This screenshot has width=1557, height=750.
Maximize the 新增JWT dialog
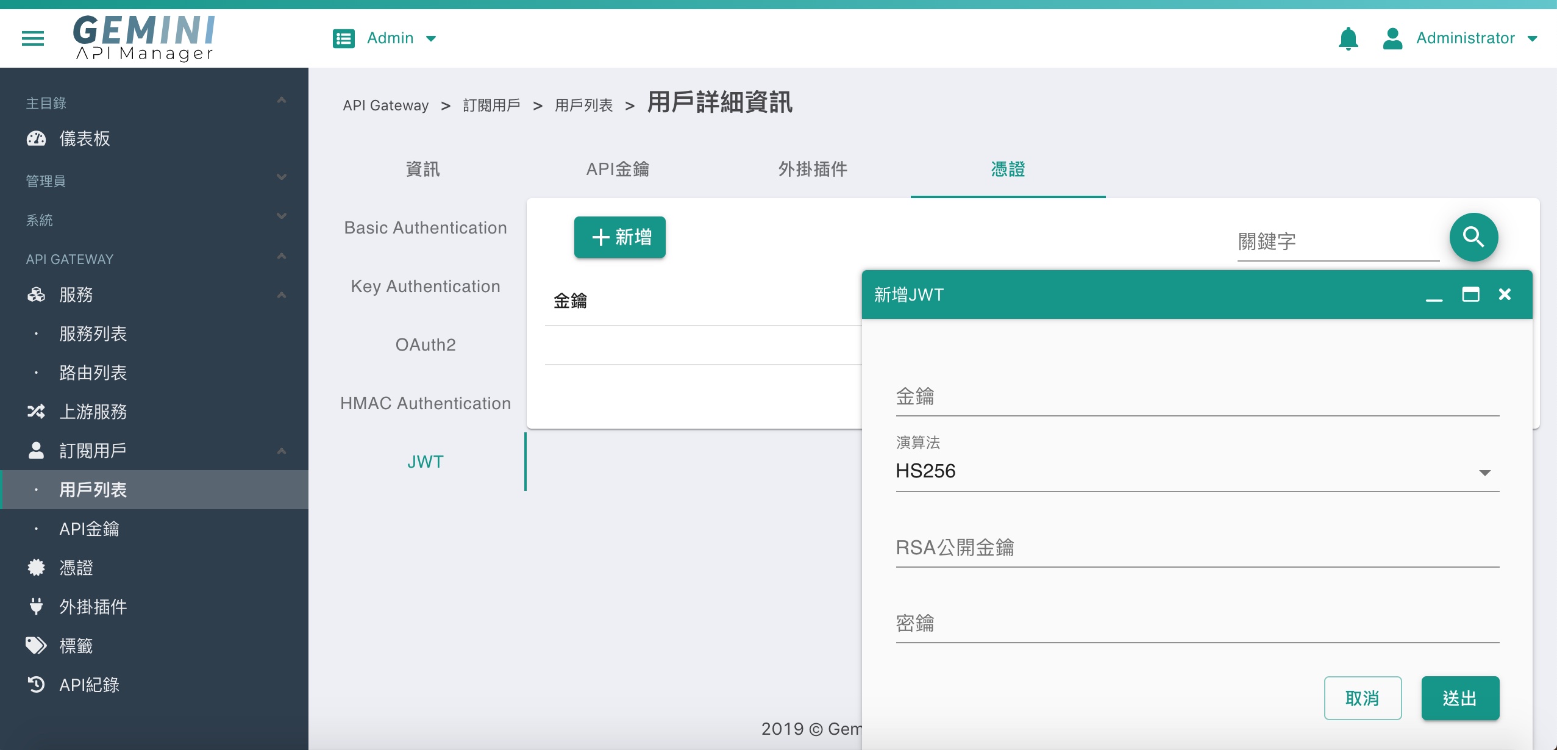[x=1470, y=295]
